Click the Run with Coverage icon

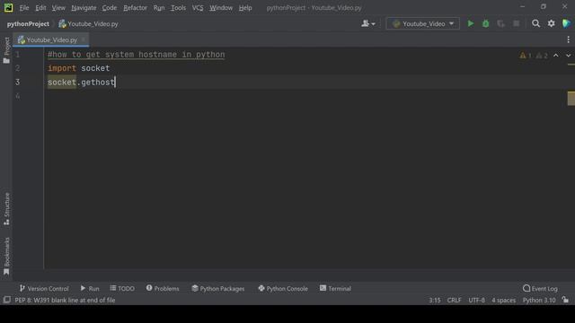[500, 24]
